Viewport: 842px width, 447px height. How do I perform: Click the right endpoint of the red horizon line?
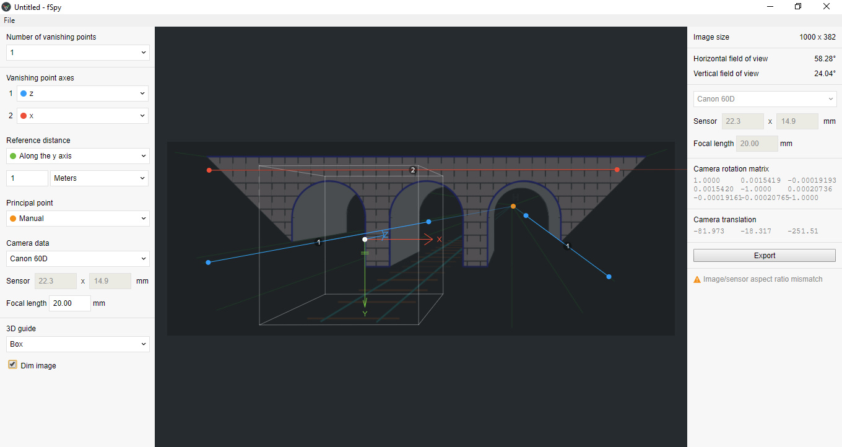click(617, 170)
